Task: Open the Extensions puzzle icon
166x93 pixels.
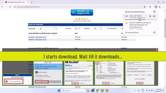Action: (x=150, y=7)
